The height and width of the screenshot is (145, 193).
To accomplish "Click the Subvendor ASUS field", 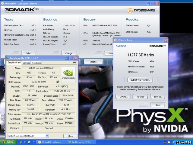I will tap(62, 86).
